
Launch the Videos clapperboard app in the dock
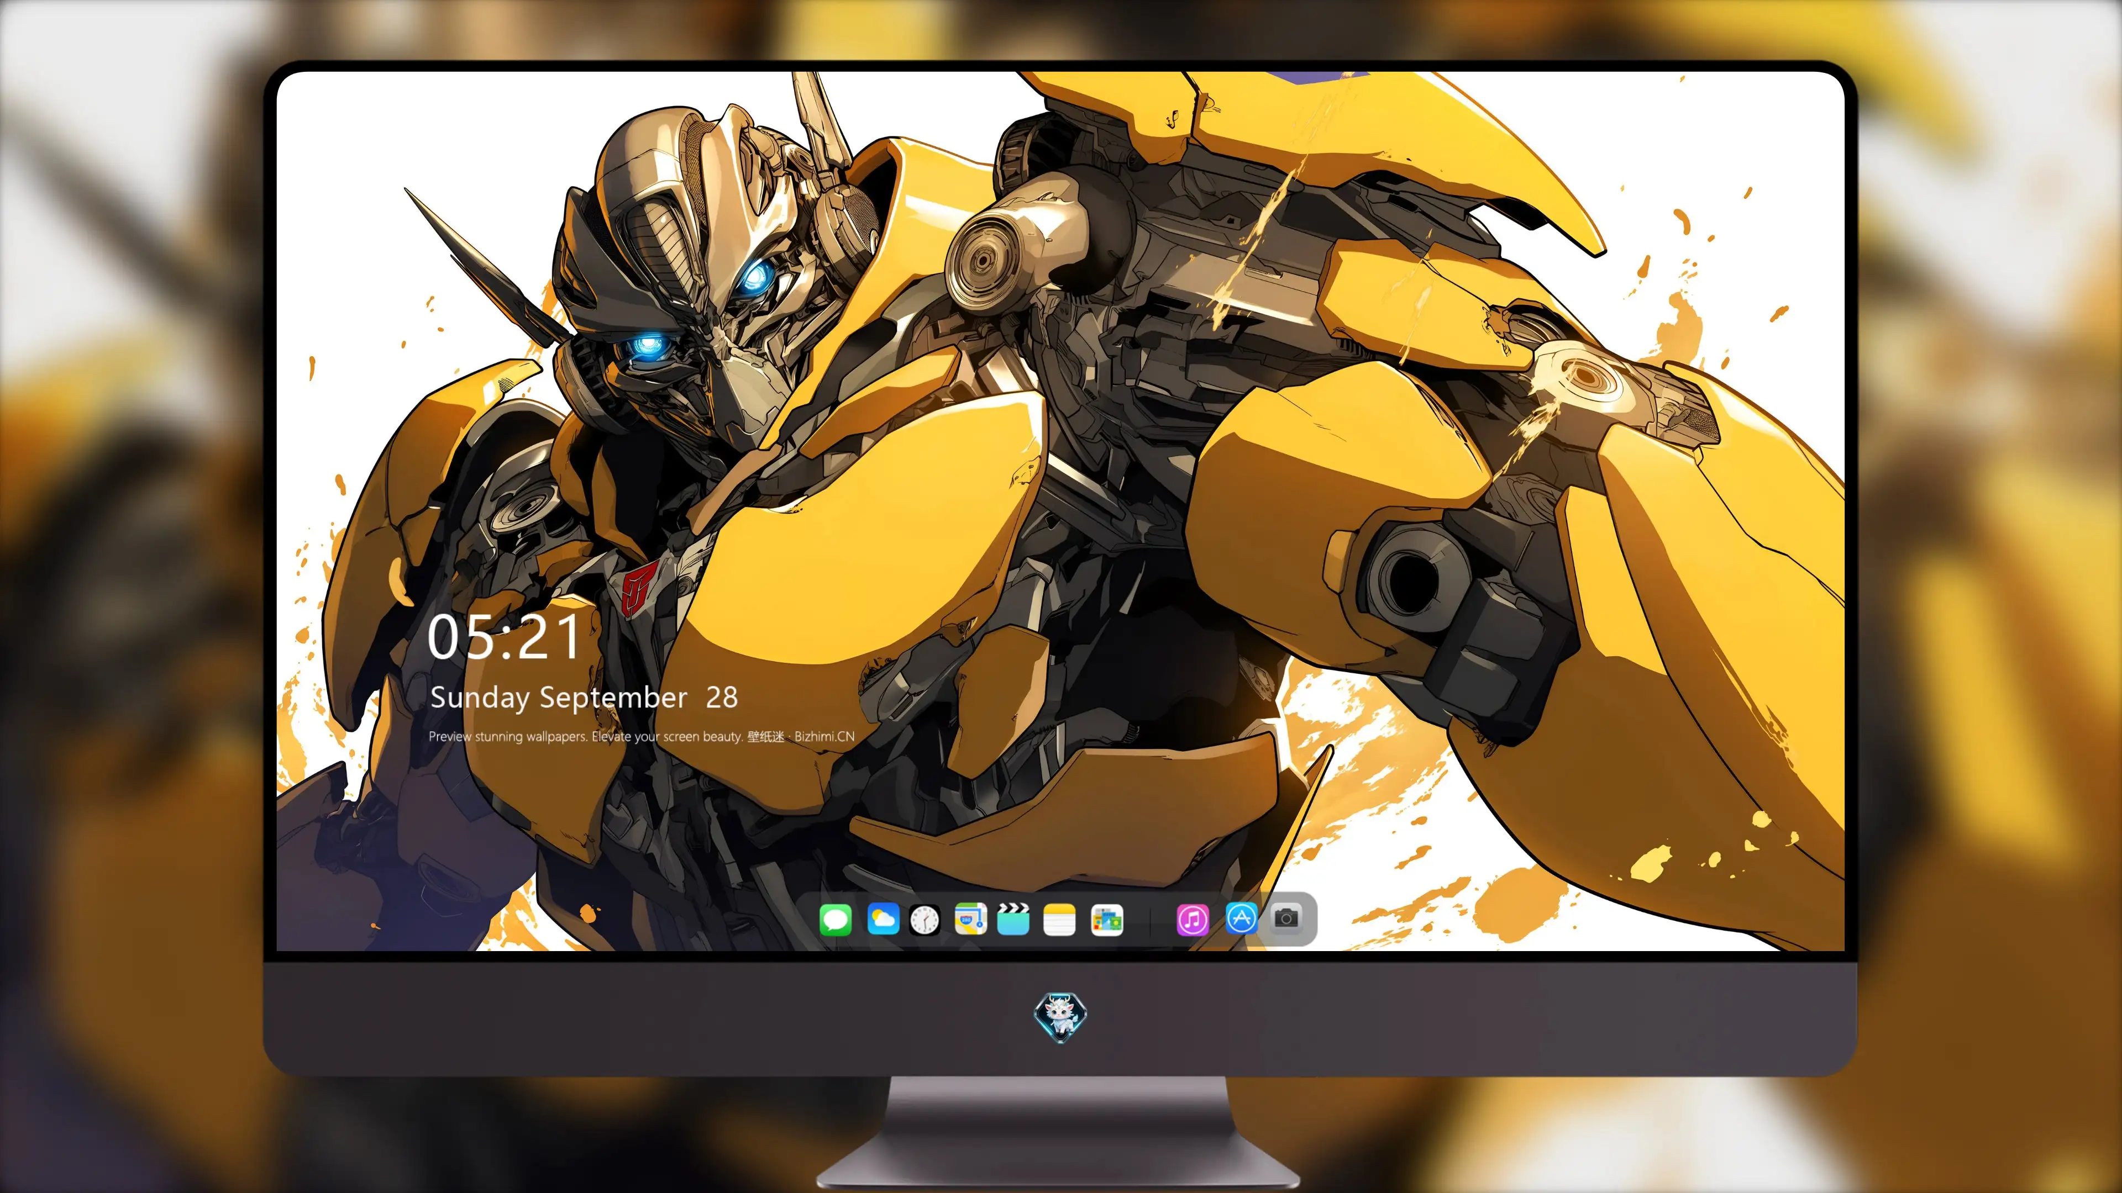tap(1013, 919)
